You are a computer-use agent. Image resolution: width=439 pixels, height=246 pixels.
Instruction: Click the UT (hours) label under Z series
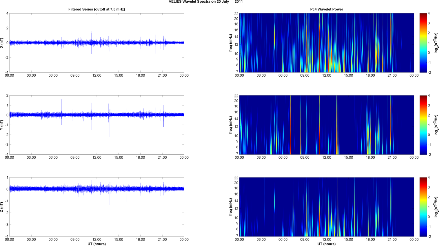pos(96,244)
